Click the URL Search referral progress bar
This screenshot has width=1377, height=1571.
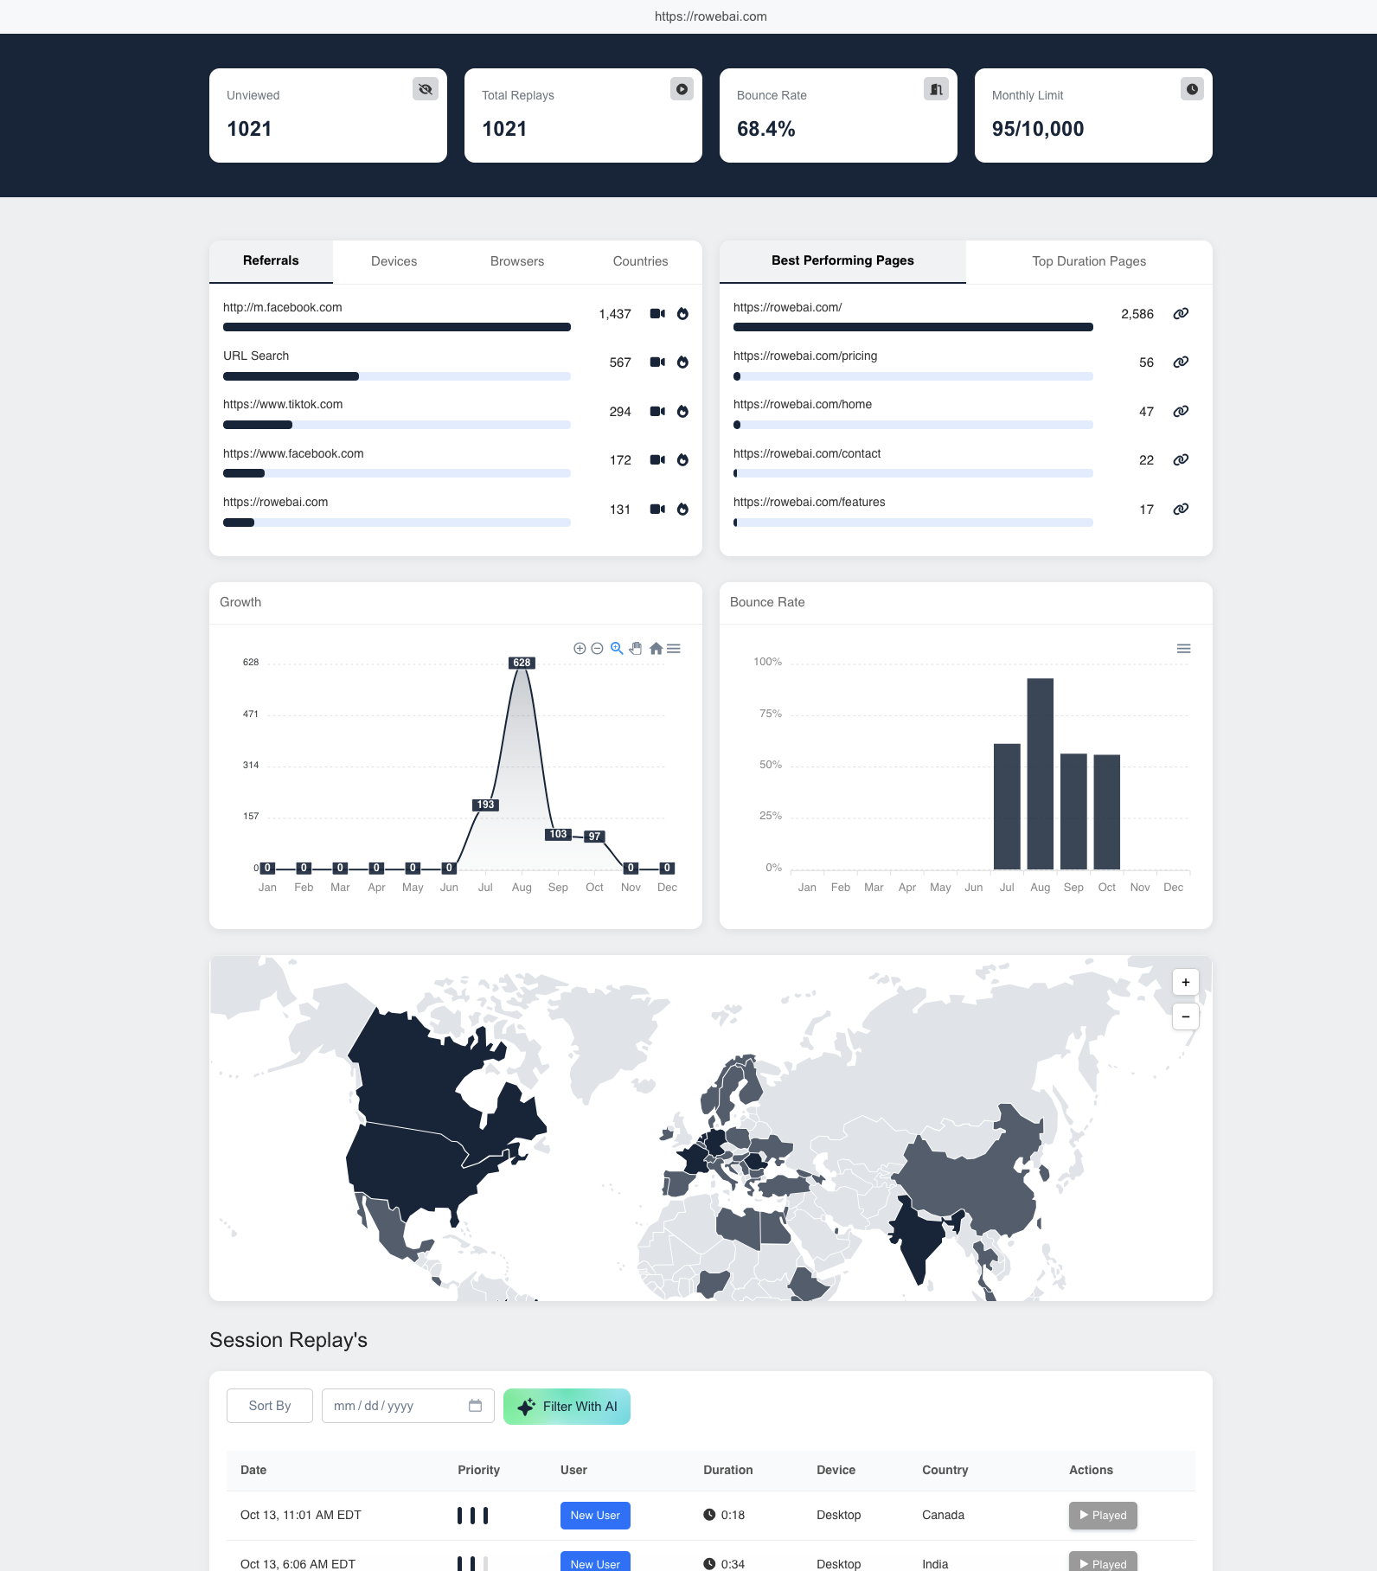(x=397, y=376)
